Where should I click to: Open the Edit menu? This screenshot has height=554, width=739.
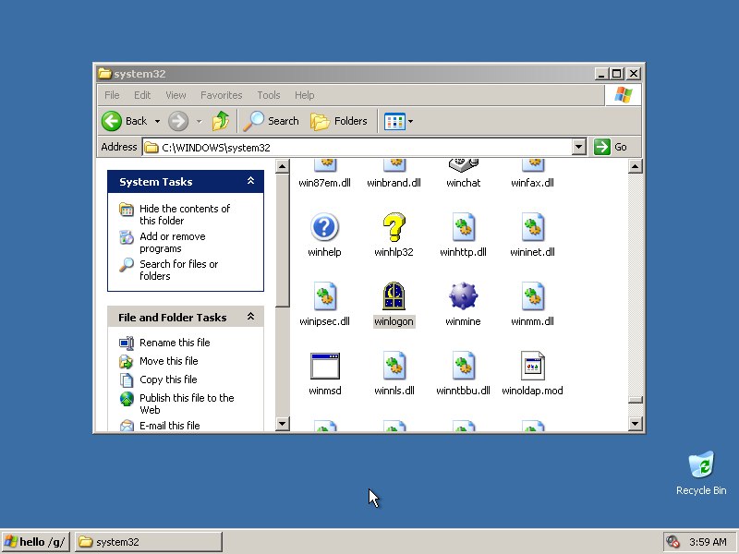pyautogui.click(x=142, y=95)
